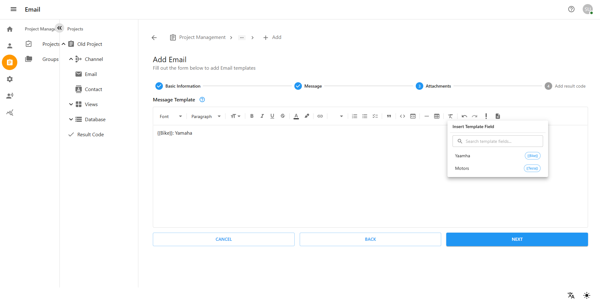Image resolution: width=600 pixels, height=302 pixels.
Task: Toggle bold formatting
Action: [x=252, y=116]
